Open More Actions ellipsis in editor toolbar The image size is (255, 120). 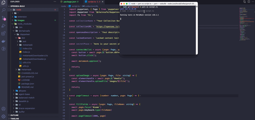click(x=253, y=2)
